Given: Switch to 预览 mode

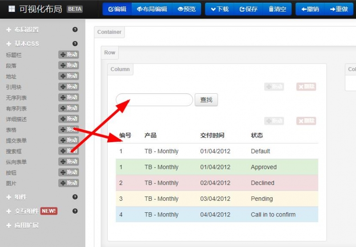Looking at the screenshot, I should (x=186, y=9).
